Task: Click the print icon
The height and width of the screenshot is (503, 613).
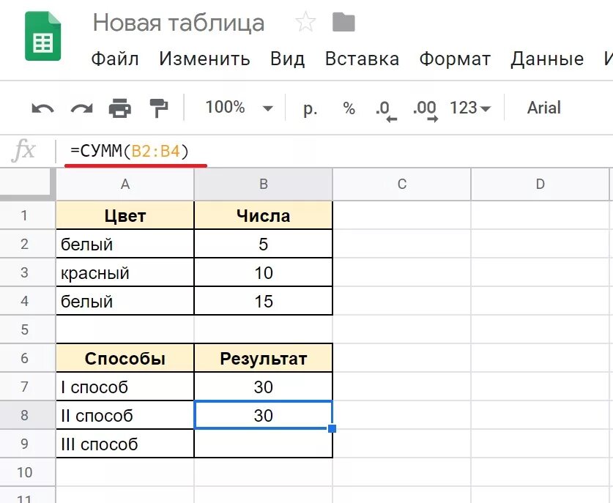Action: pos(120,109)
